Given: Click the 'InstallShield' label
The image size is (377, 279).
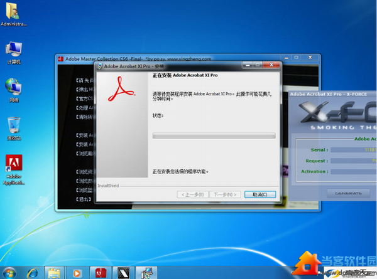Looking at the screenshot, I should pos(108,186).
